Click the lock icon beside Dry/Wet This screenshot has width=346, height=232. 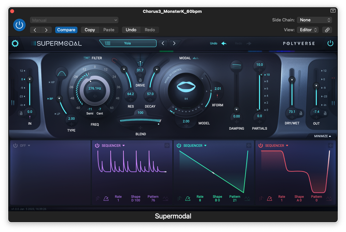click(x=301, y=113)
